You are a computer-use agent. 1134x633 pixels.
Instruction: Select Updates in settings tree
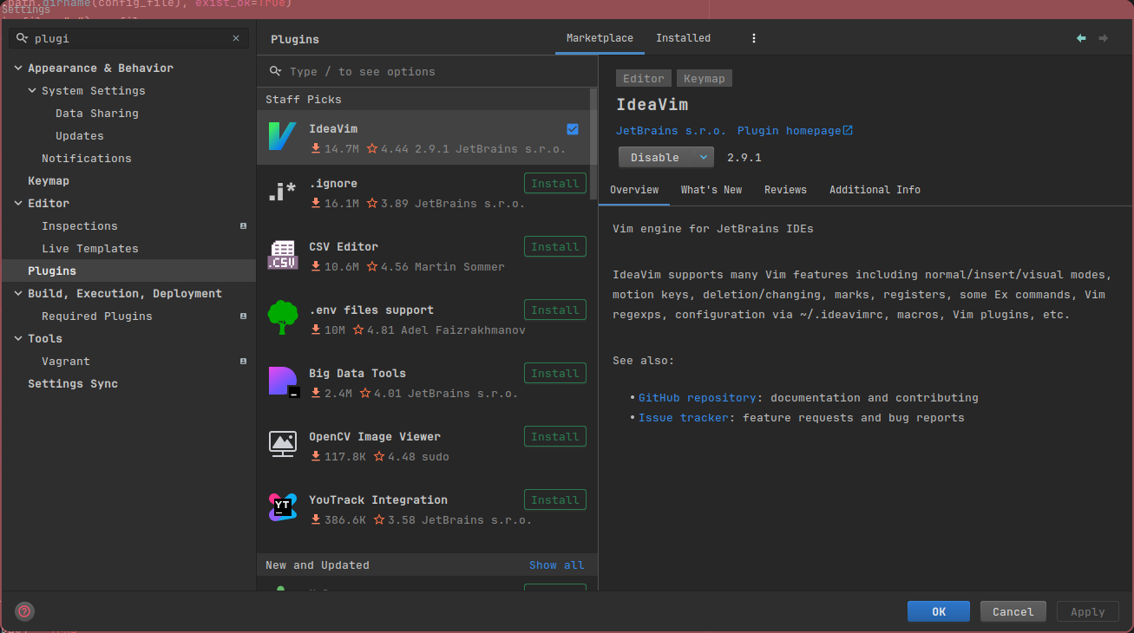coord(80,135)
